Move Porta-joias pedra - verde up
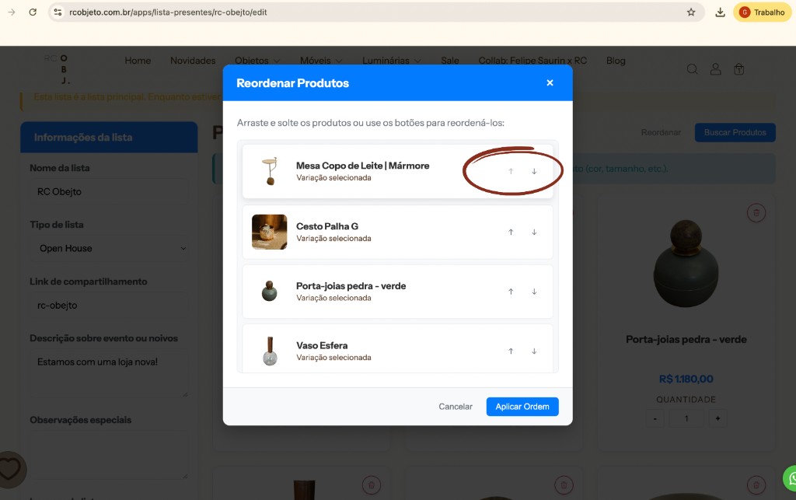The image size is (796, 500). (x=511, y=292)
